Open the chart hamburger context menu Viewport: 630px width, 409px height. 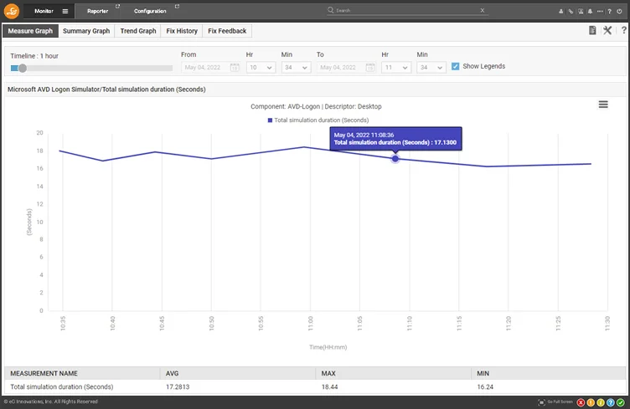point(603,105)
